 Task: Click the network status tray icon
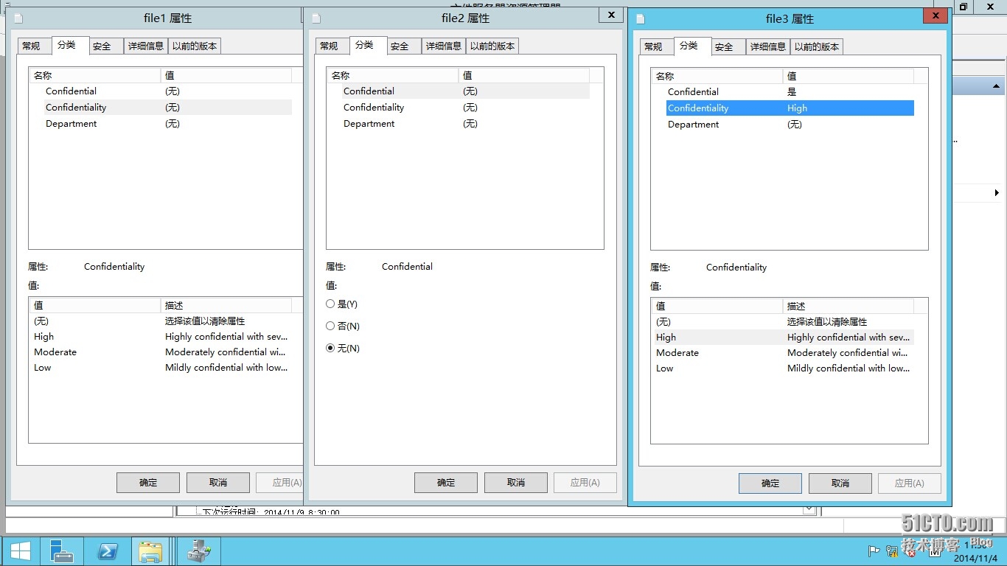(892, 550)
